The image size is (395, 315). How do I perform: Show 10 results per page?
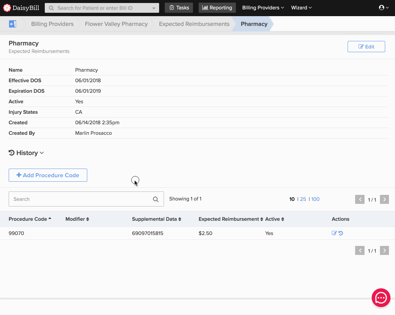(x=292, y=199)
